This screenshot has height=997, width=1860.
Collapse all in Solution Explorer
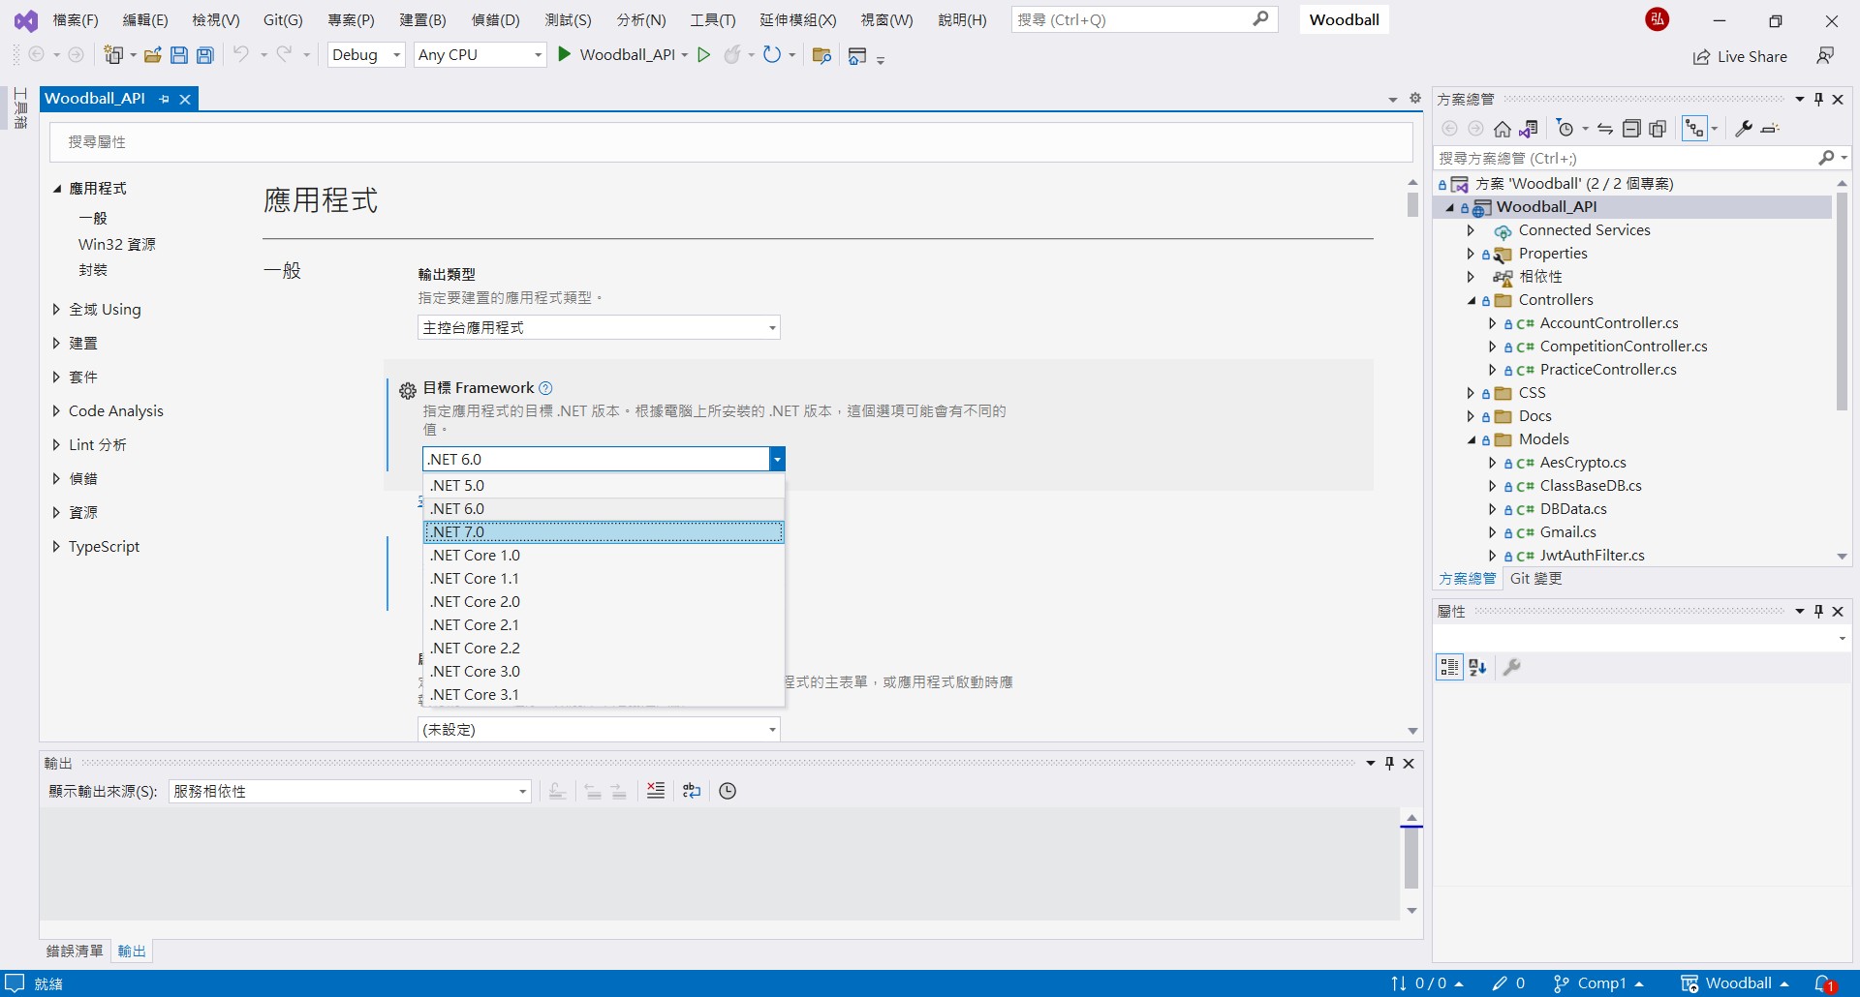pos(1631,129)
